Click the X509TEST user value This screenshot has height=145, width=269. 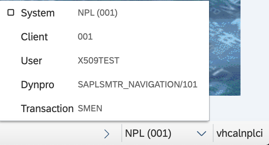coord(99,61)
